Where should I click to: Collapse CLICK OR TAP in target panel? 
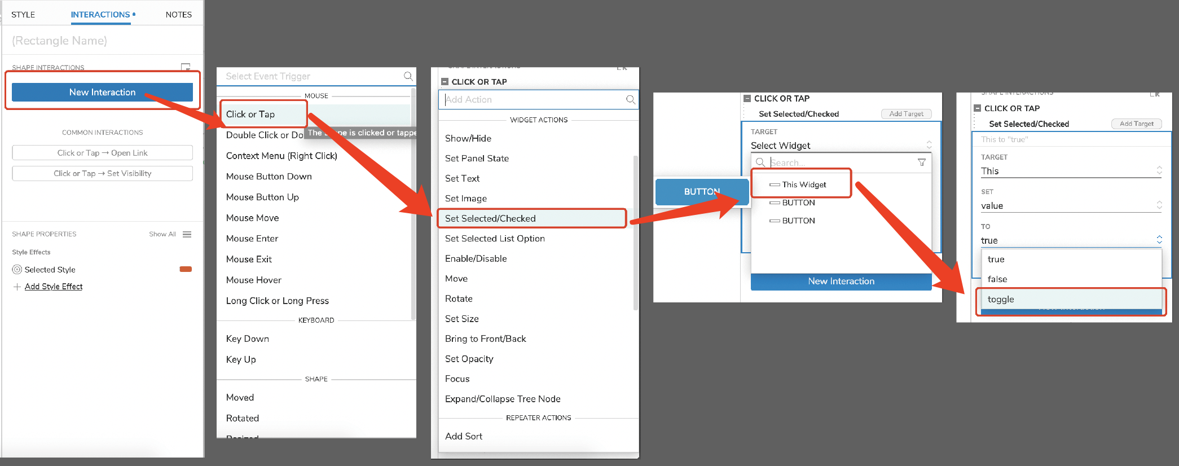pos(747,98)
